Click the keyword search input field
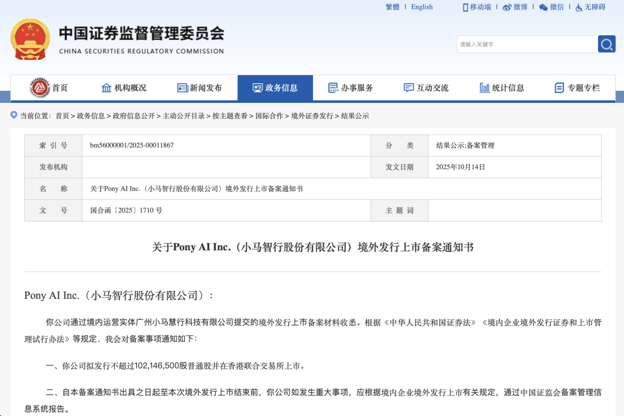This screenshot has height=416, width=624. click(526, 44)
